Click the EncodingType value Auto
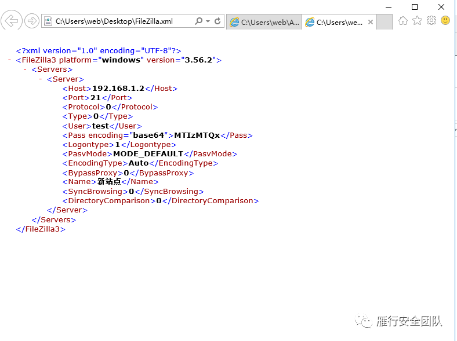 tap(139, 163)
